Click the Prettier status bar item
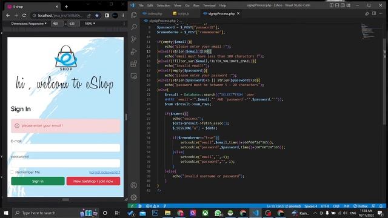Screen dimensions: 388x218 click(361, 206)
